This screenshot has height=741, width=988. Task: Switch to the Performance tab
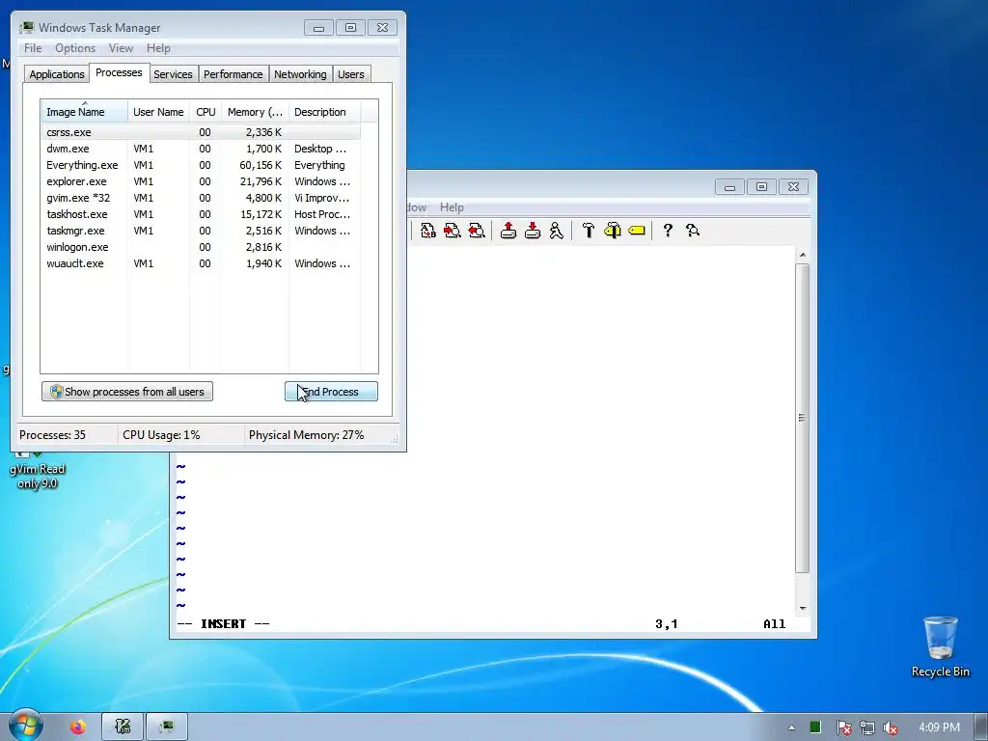pos(233,74)
